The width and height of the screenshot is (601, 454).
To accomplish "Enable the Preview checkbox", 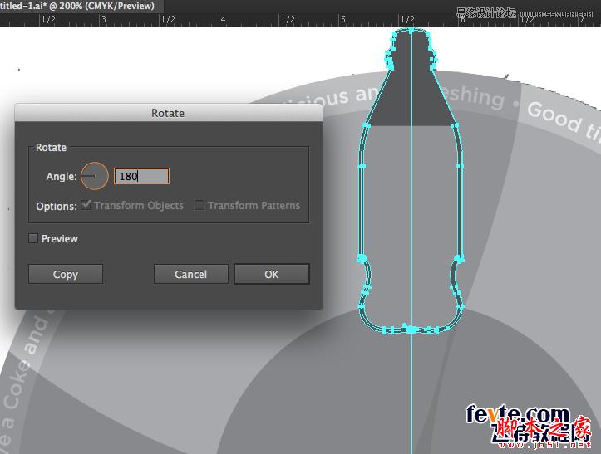I will click(x=33, y=238).
